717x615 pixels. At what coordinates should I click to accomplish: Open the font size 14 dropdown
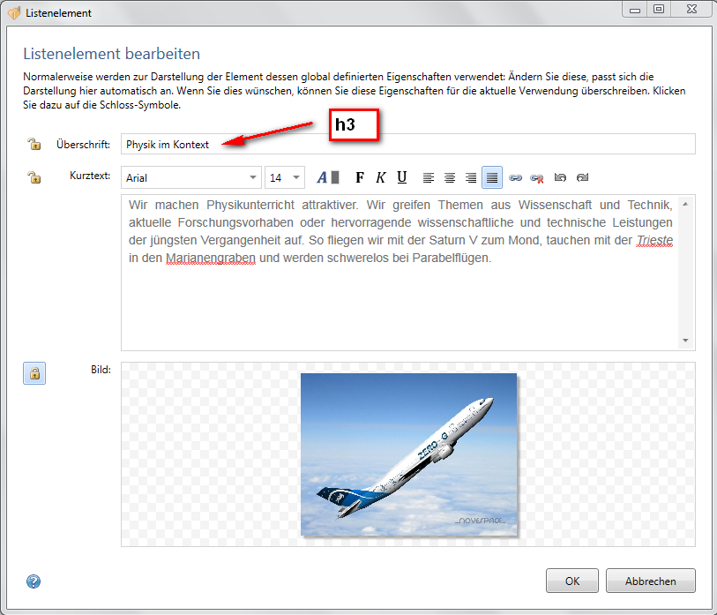285,177
